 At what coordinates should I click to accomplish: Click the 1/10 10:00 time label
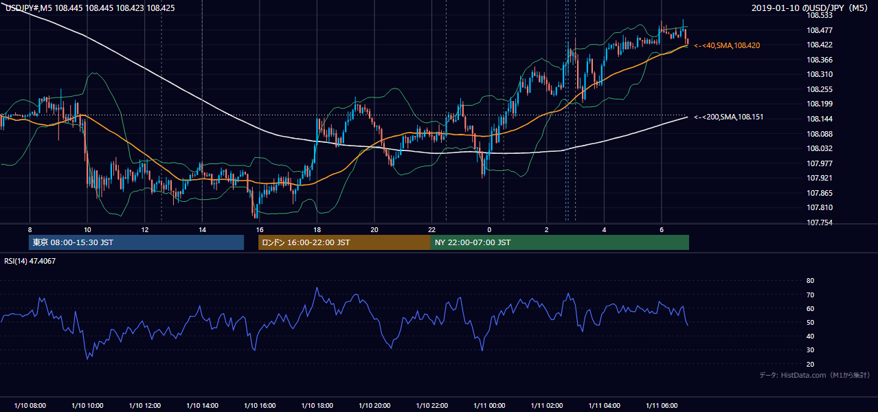(87, 406)
